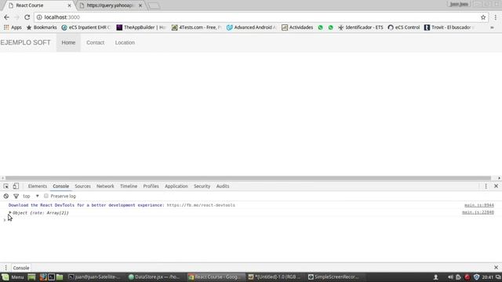Viewport: 502px width, 282px height.
Task: Open the 4Tests.com bookmark
Action: (x=196, y=27)
